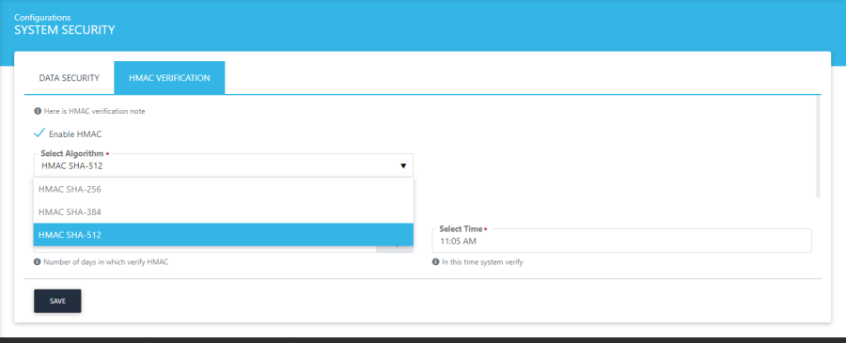The height and width of the screenshot is (343, 846).
Task: Click the vertical scrollbar in the form panel
Action: click(818, 147)
